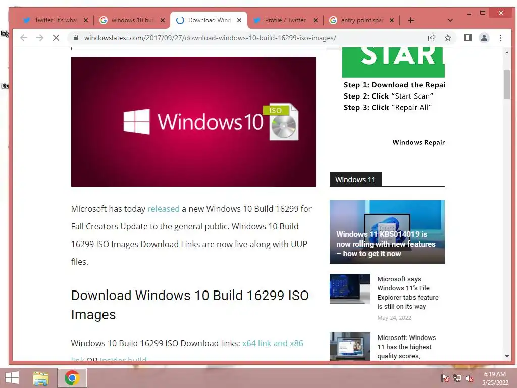The height and width of the screenshot is (388, 517).
Task: Bookmark this page with star
Action: (448, 38)
